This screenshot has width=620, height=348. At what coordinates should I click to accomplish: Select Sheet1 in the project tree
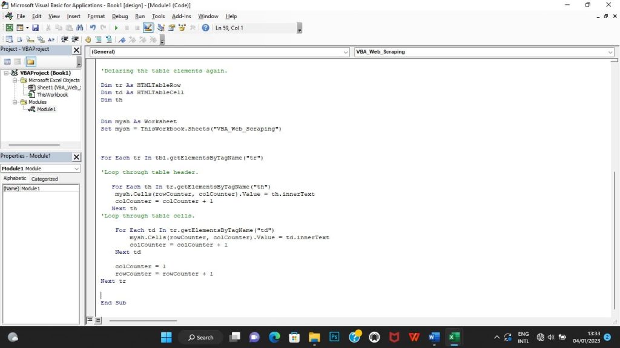coord(54,87)
